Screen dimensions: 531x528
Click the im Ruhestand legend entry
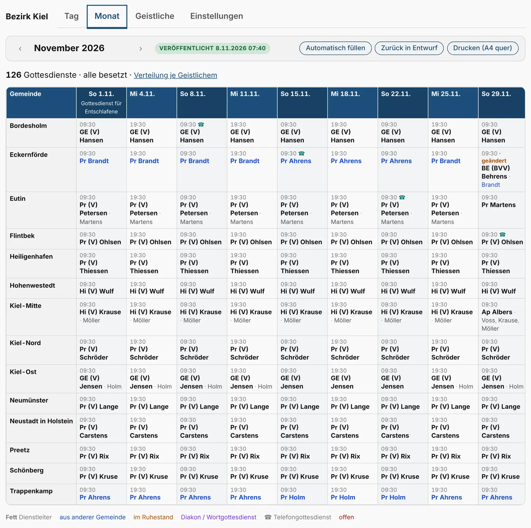coord(153,517)
